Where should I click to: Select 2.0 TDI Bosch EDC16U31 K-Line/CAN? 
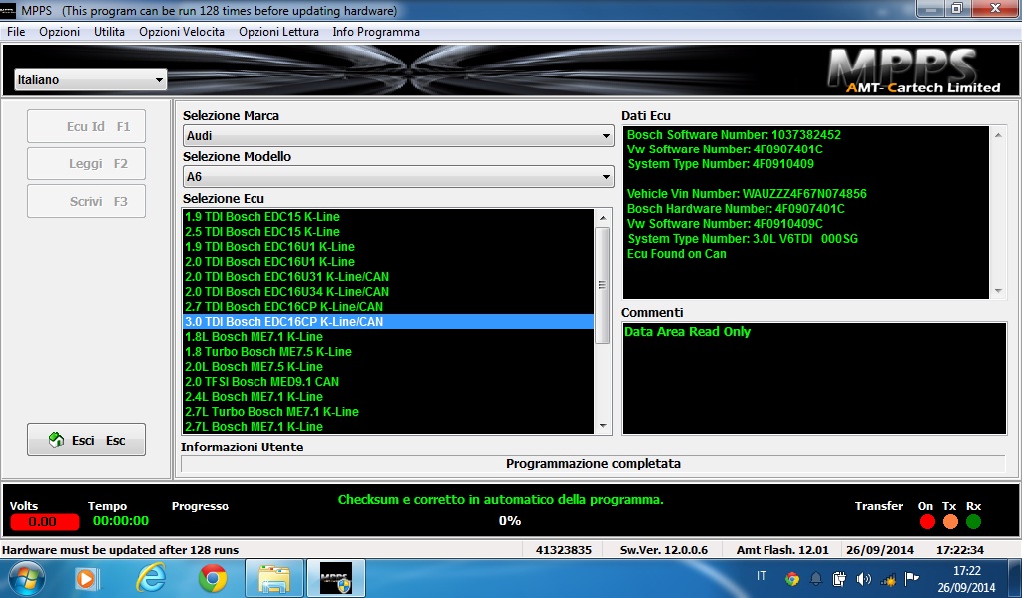pos(388,277)
